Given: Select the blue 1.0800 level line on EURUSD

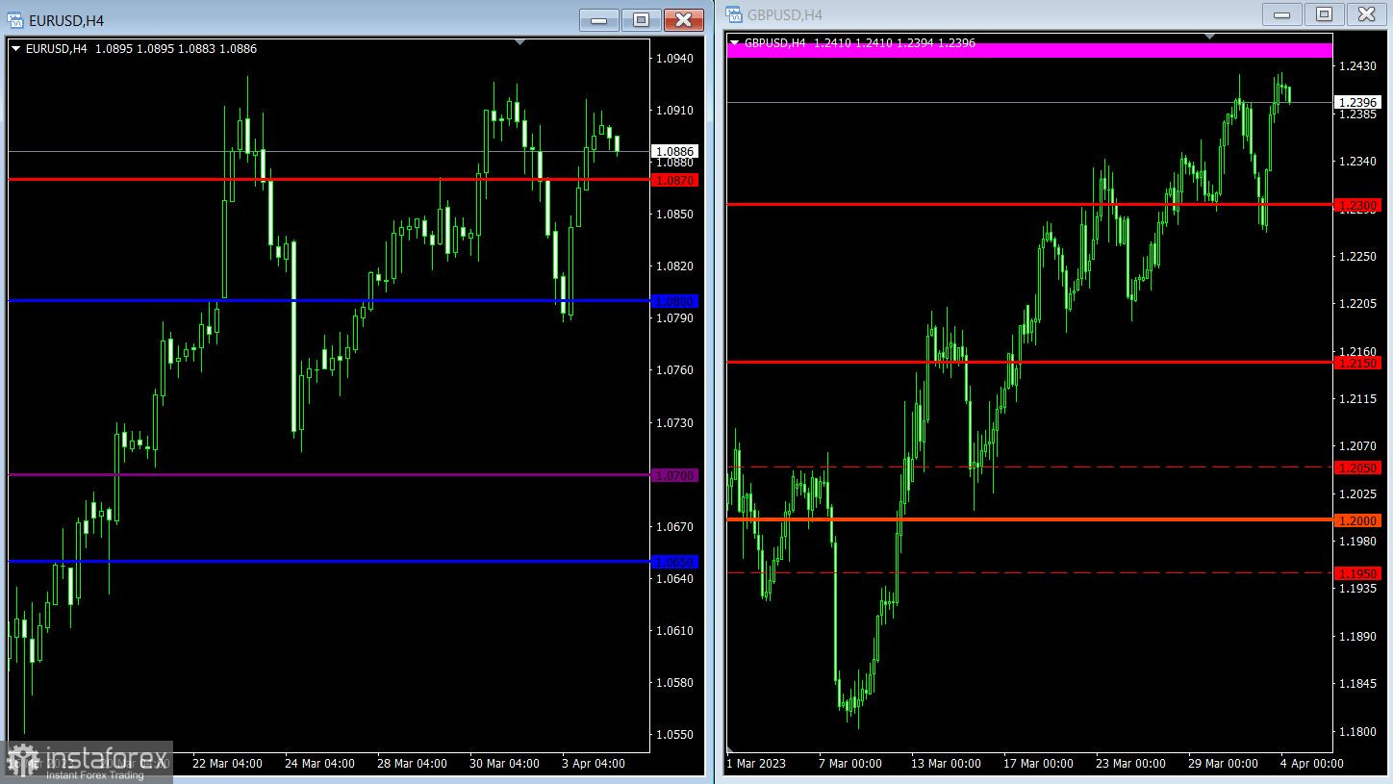Looking at the screenshot, I should tap(329, 300).
